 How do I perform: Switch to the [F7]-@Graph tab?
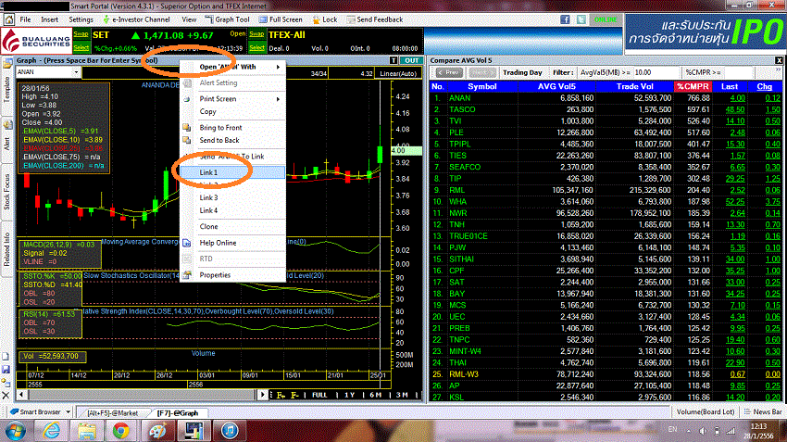(177, 413)
